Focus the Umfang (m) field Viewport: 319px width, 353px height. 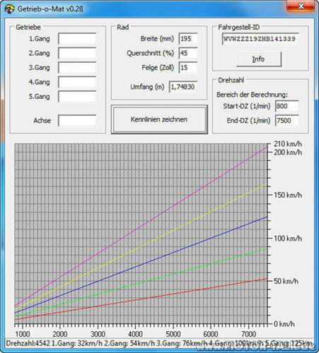[x=183, y=87]
